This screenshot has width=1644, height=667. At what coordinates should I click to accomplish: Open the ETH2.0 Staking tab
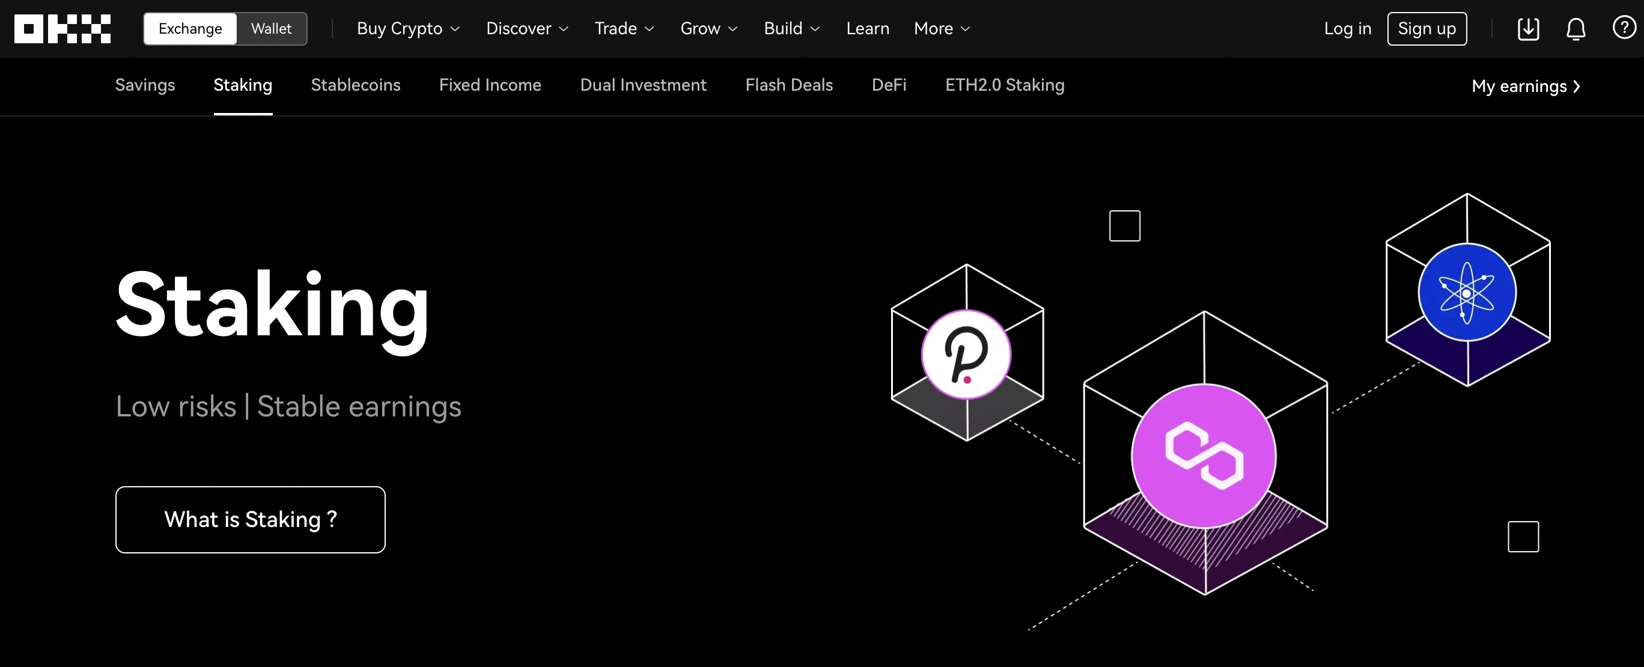pos(1005,85)
